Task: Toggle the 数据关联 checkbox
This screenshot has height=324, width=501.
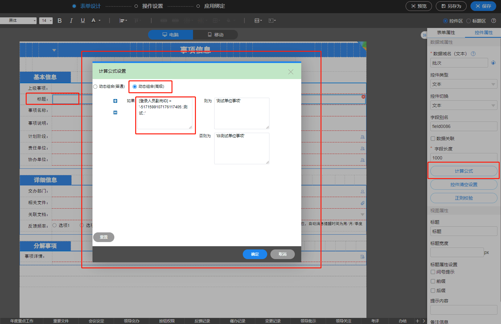Action: 433,139
